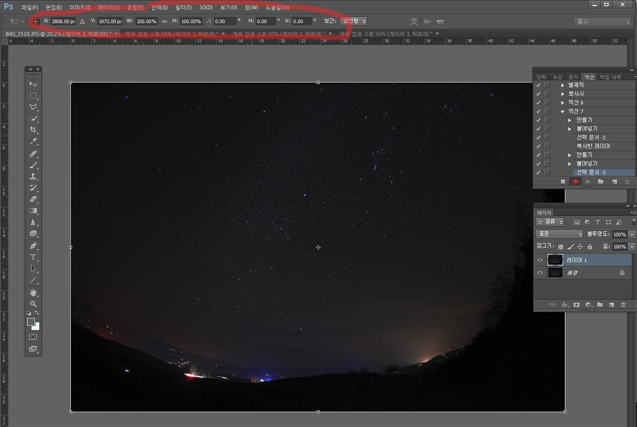Select the Spot Healing Brush tool
The width and height of the screenshot is (637, 427).
(x=33, y=154)
